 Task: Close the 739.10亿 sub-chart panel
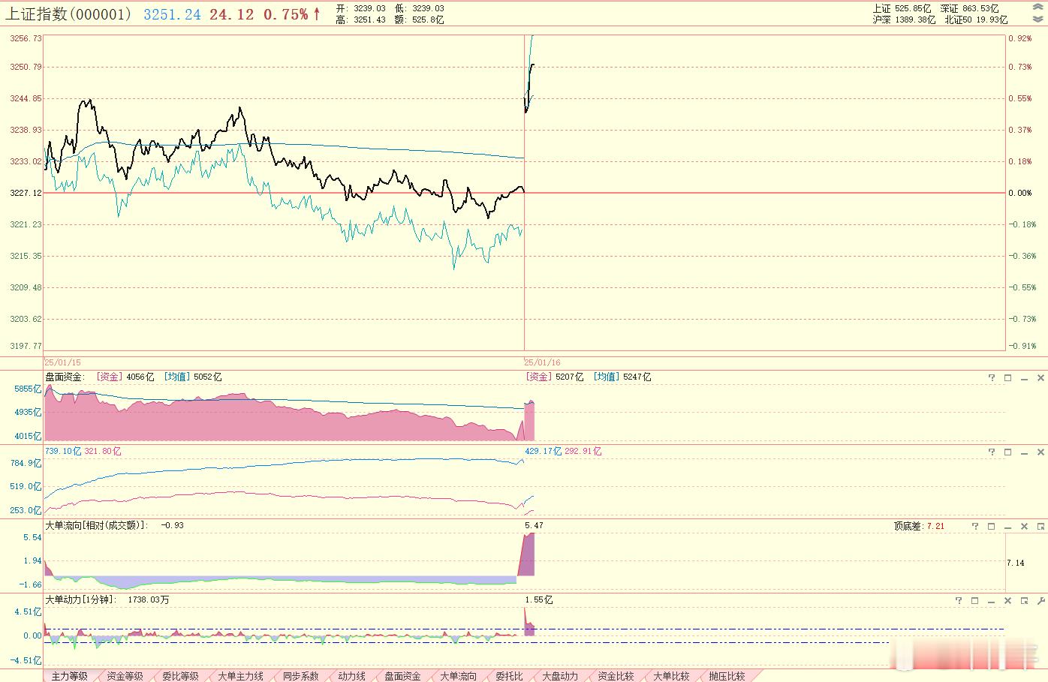tap(1041, 452)
